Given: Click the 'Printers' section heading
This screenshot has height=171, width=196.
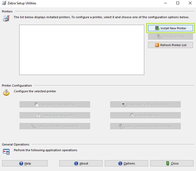Looking at the screenshot, I should 7,11.
